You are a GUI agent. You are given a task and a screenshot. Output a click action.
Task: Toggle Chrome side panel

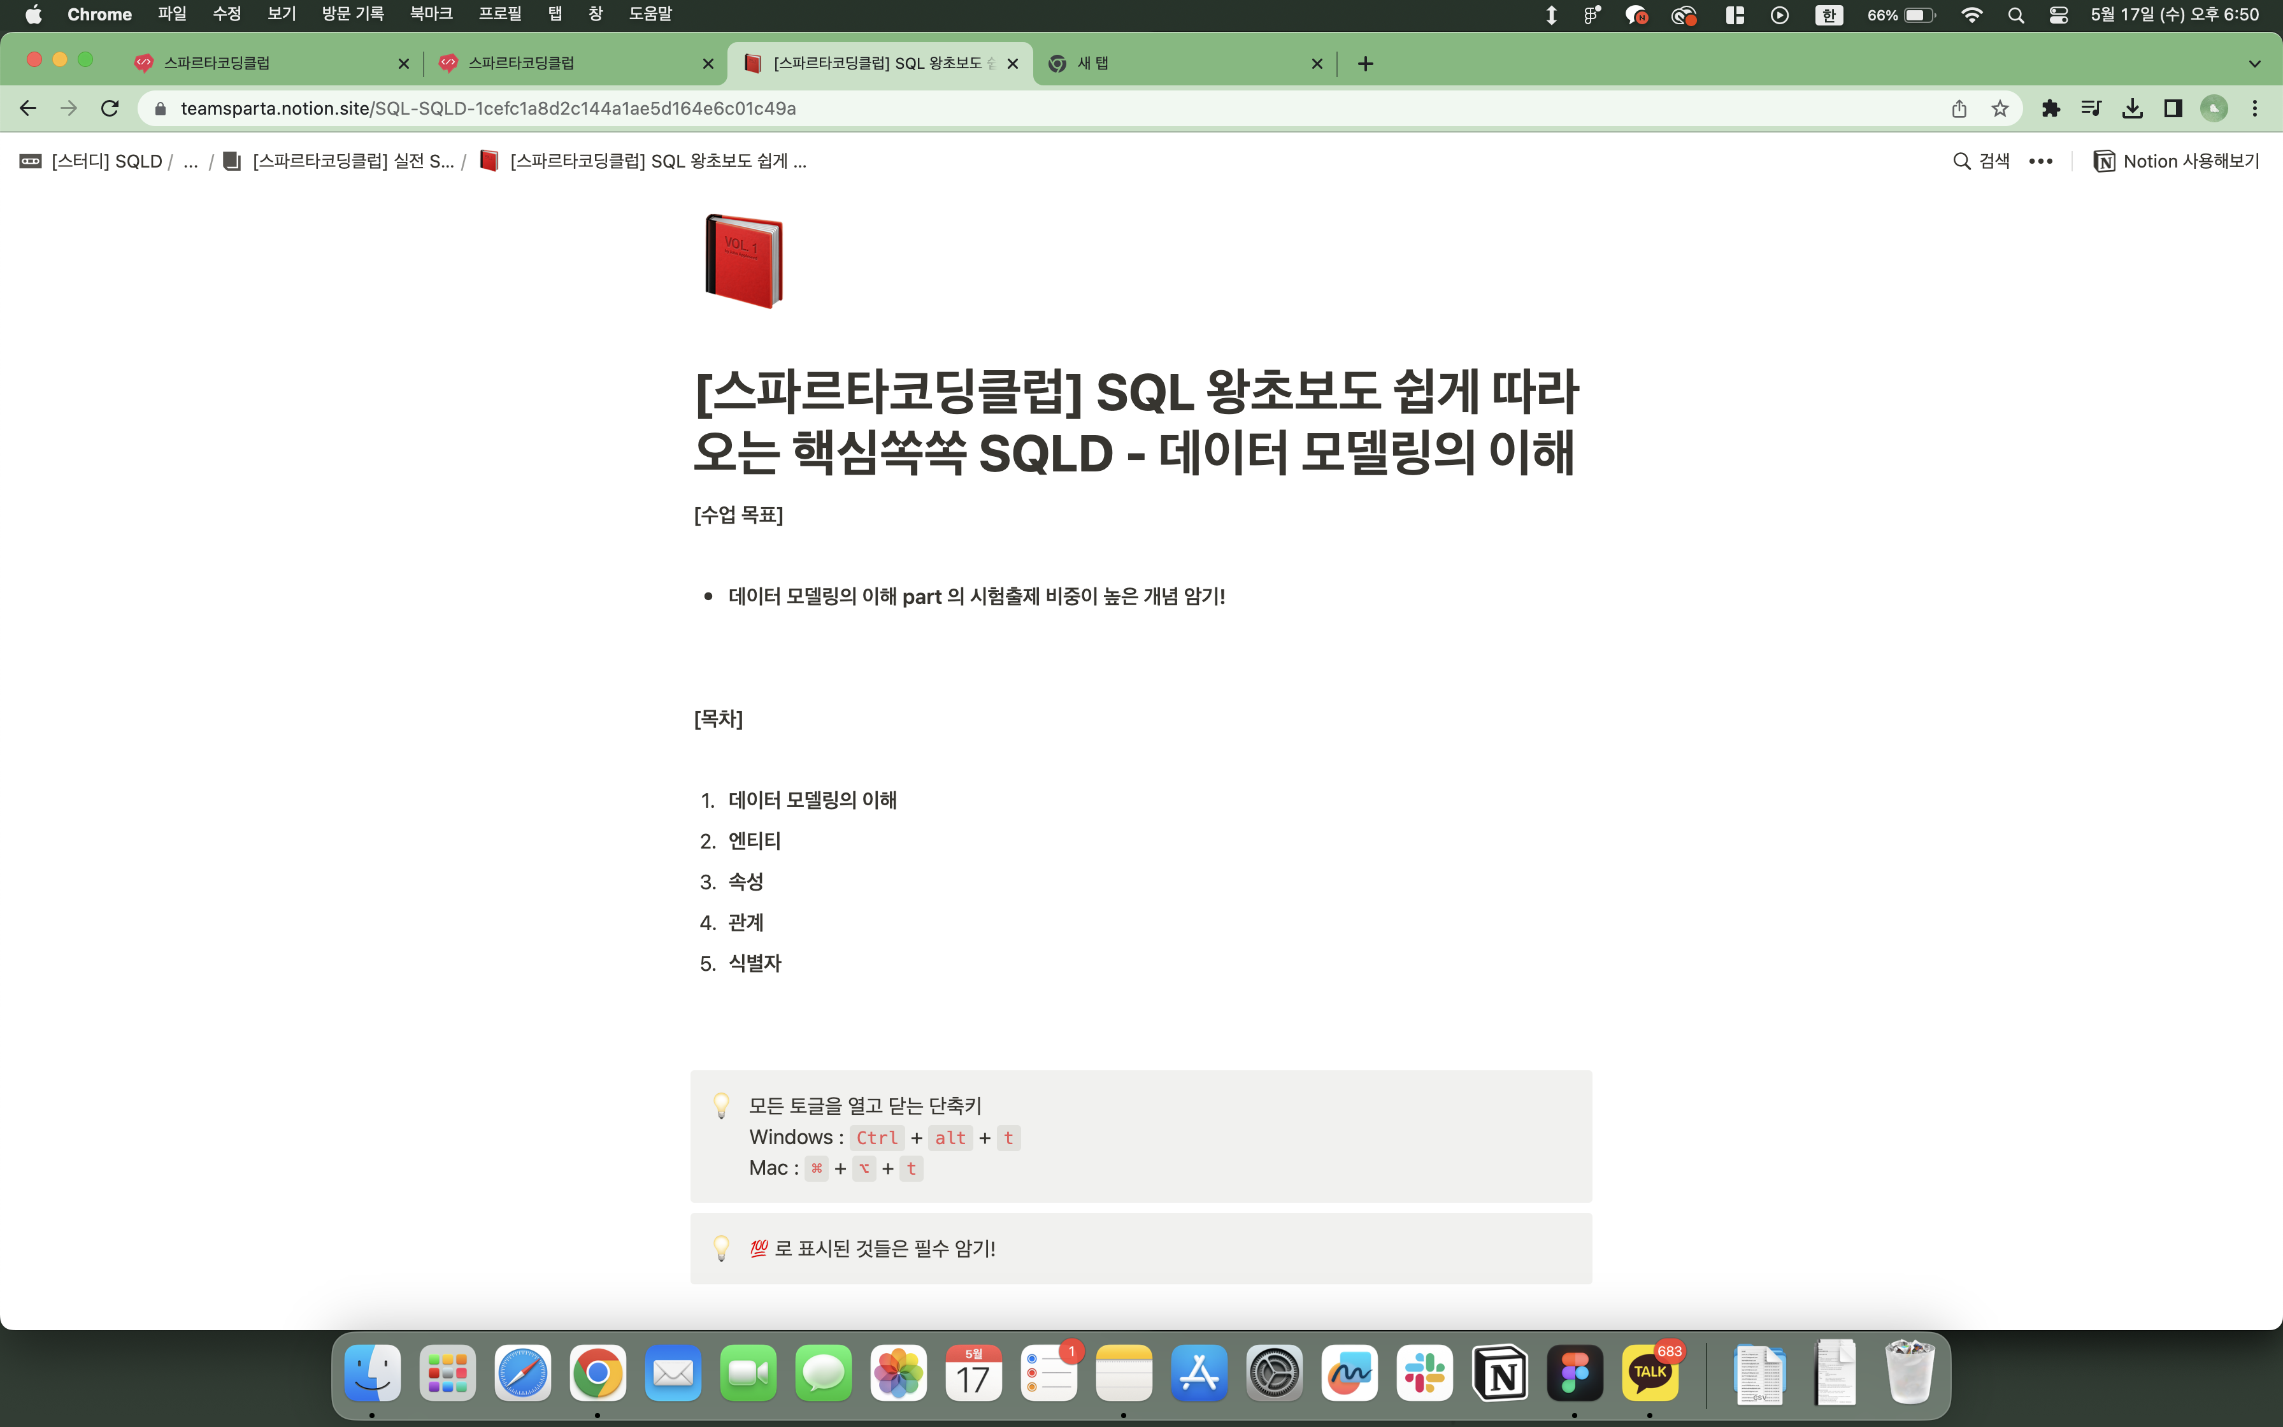click(x=2173, y=108)
